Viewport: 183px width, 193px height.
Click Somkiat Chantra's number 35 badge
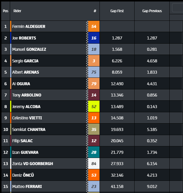pos(94,129)
